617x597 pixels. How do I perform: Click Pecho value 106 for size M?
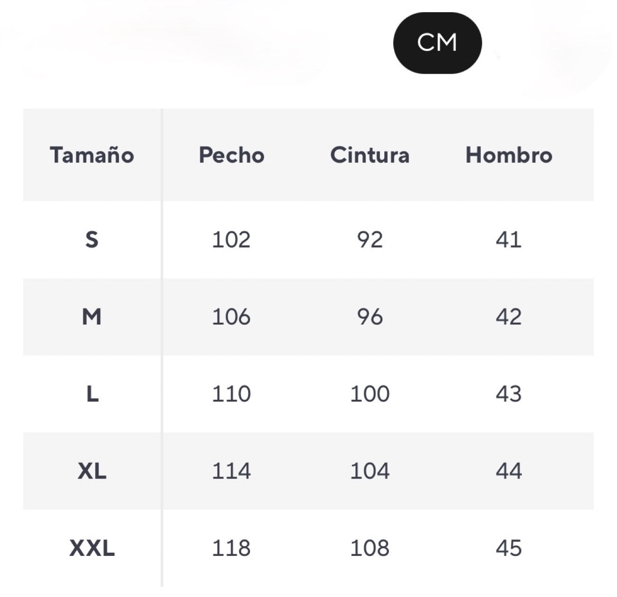point(231,317)
